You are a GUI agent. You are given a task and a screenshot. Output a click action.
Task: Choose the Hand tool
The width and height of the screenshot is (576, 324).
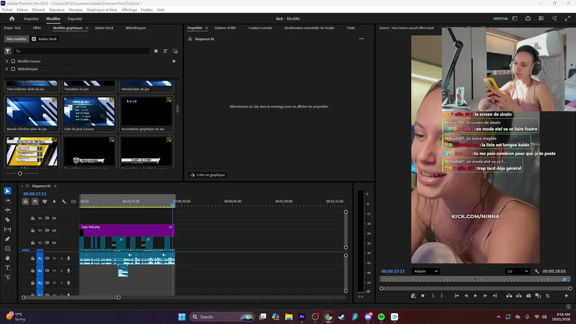click(x=7, y=258)
